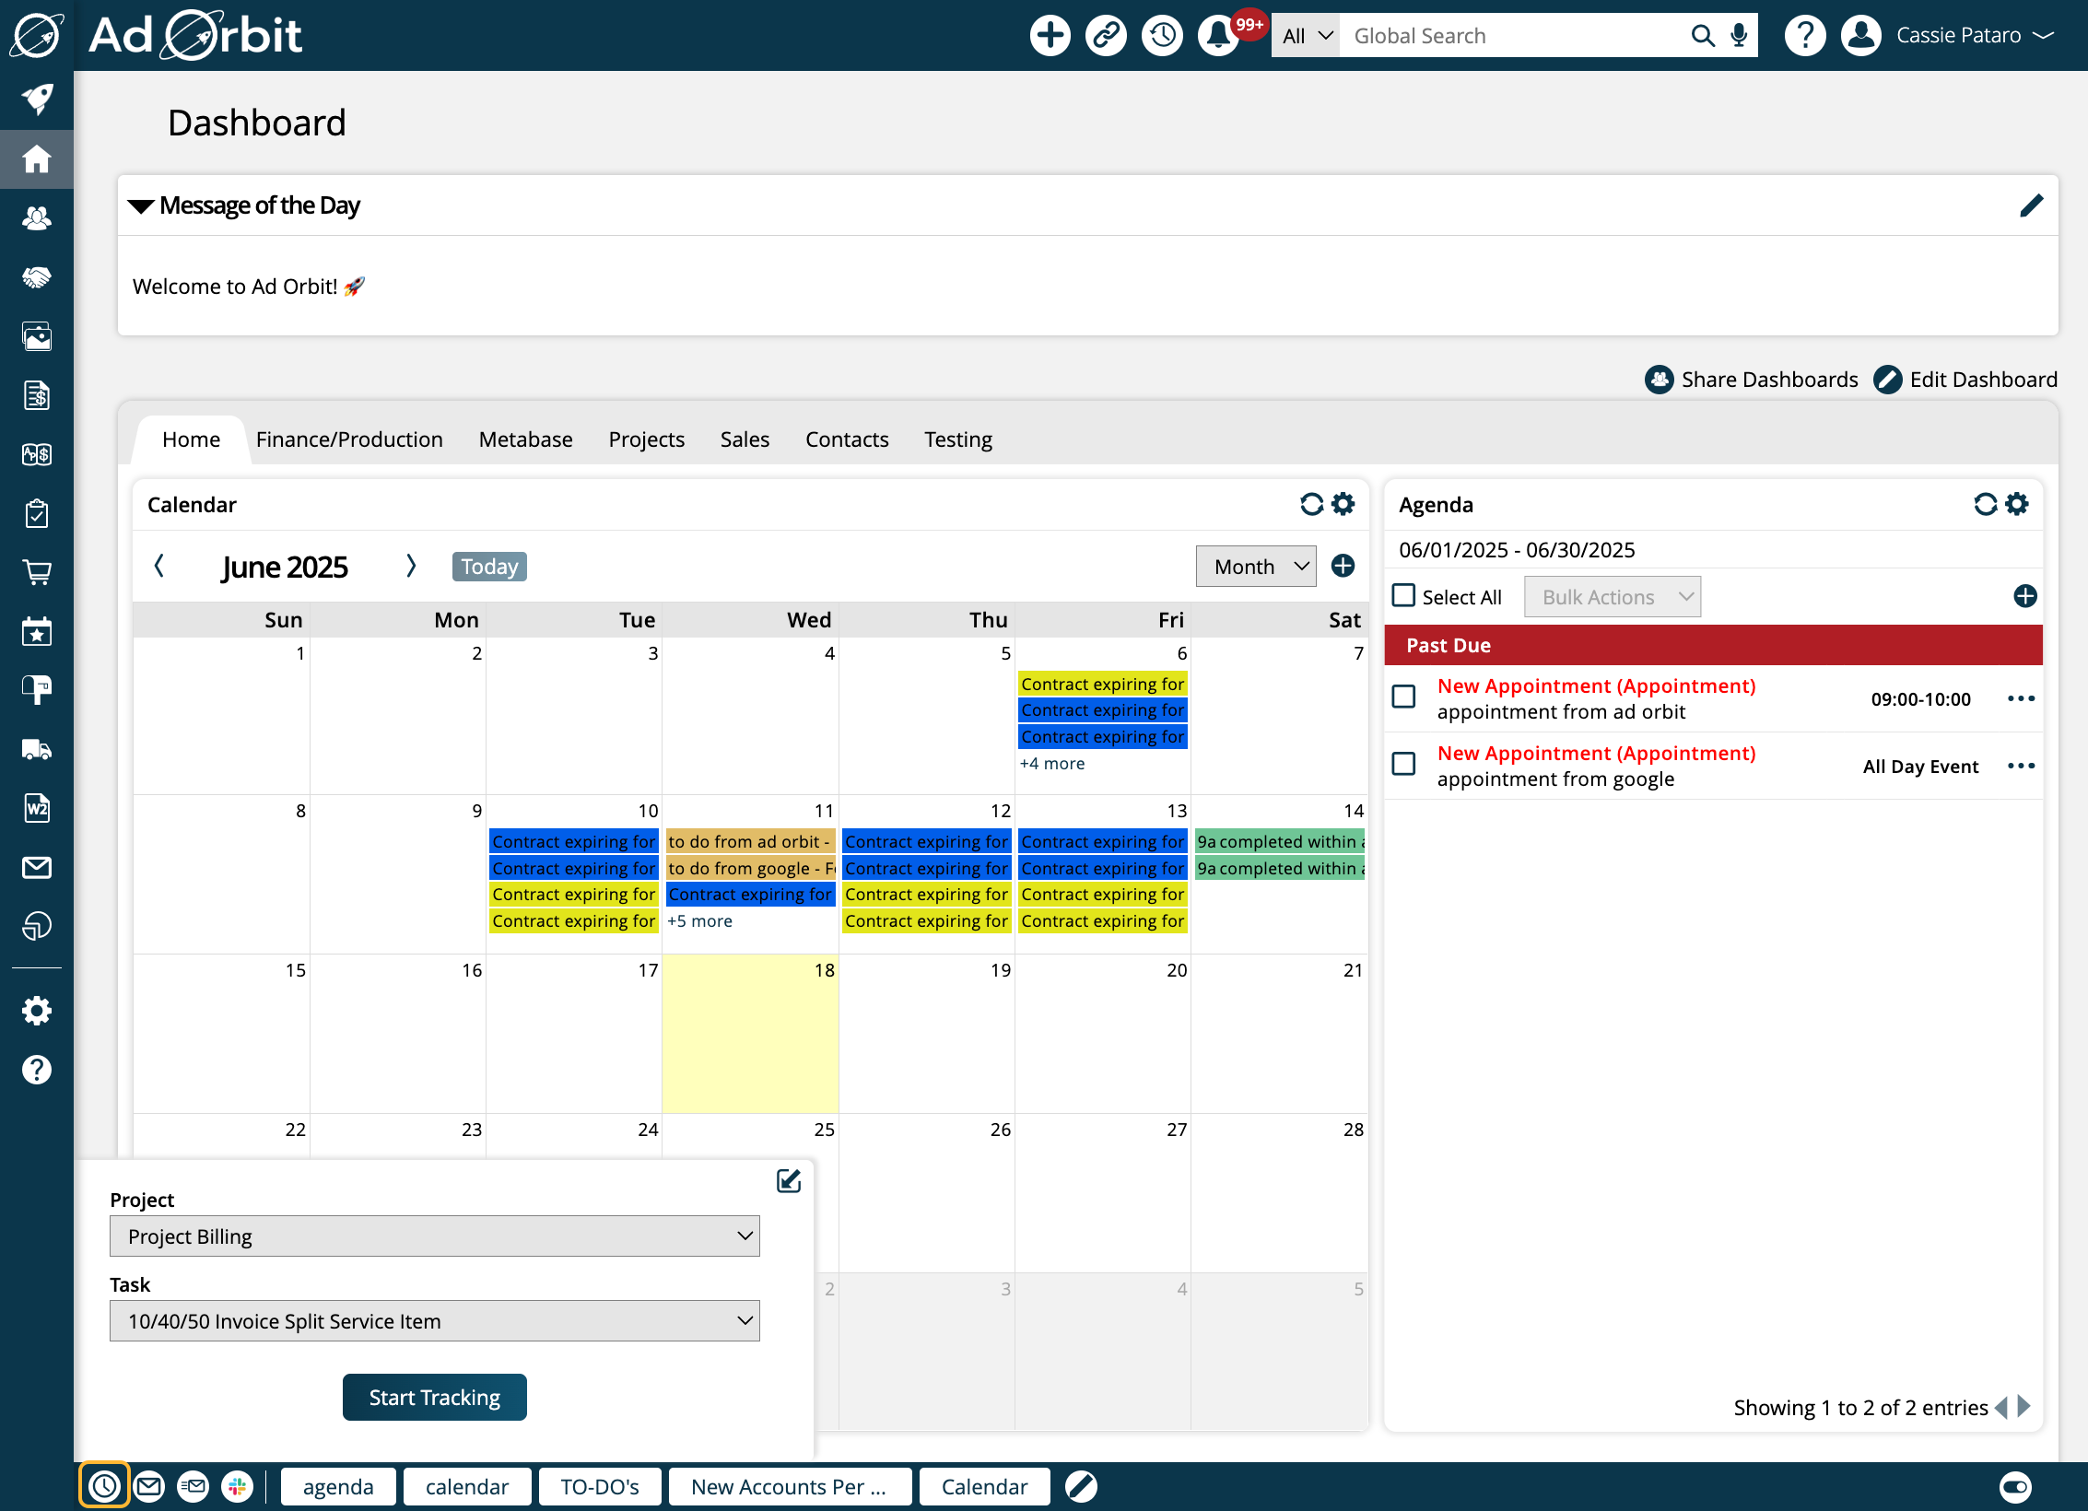
Task: Click the global add plus icon in header
Action: [x=1050, y=36]
